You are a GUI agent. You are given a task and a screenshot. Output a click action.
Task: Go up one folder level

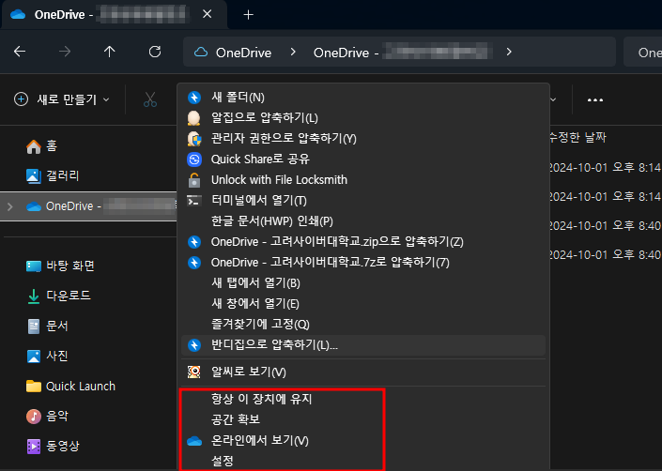[109, 52]
